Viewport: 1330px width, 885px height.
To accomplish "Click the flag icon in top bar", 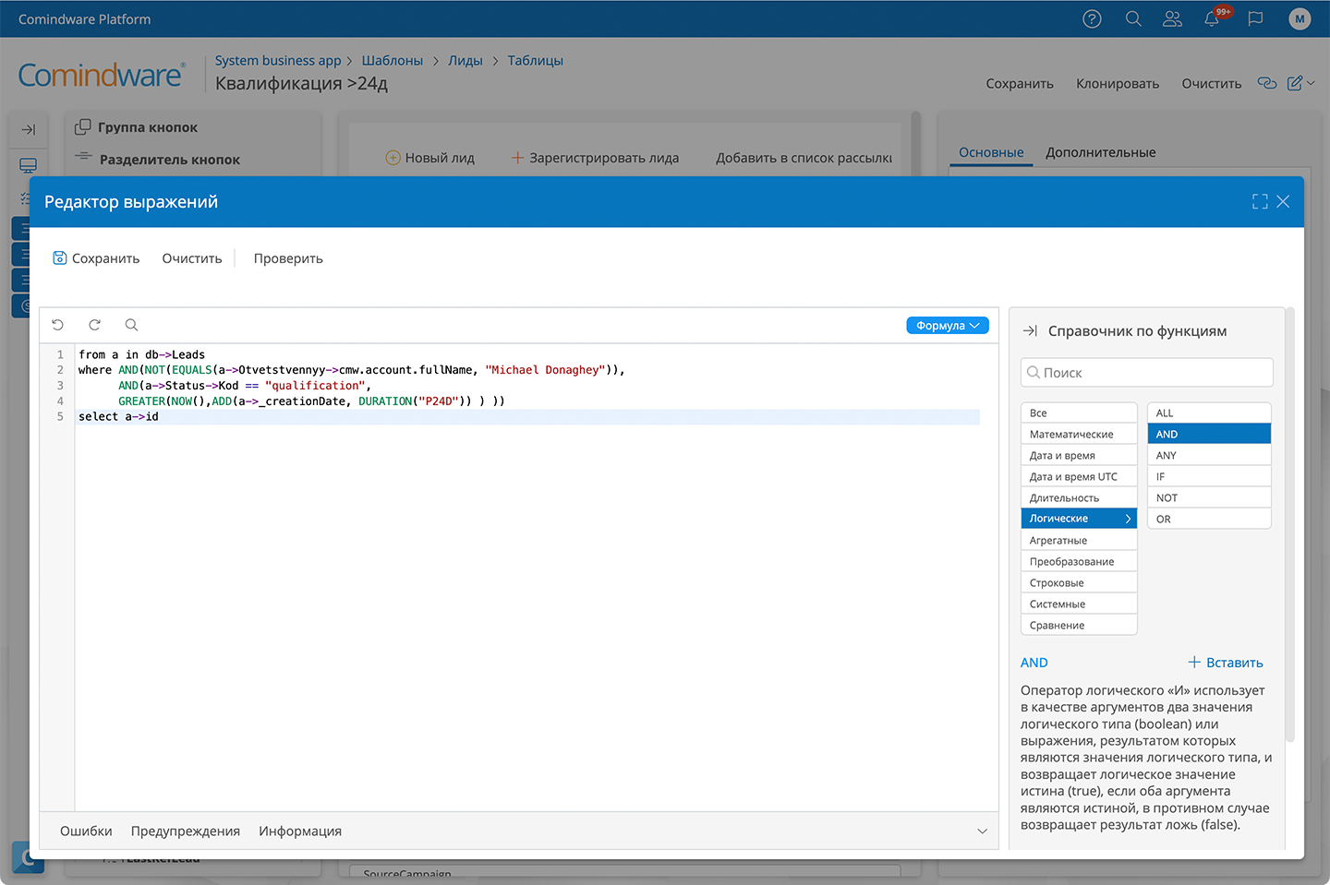I will [x=1255, y=19].
